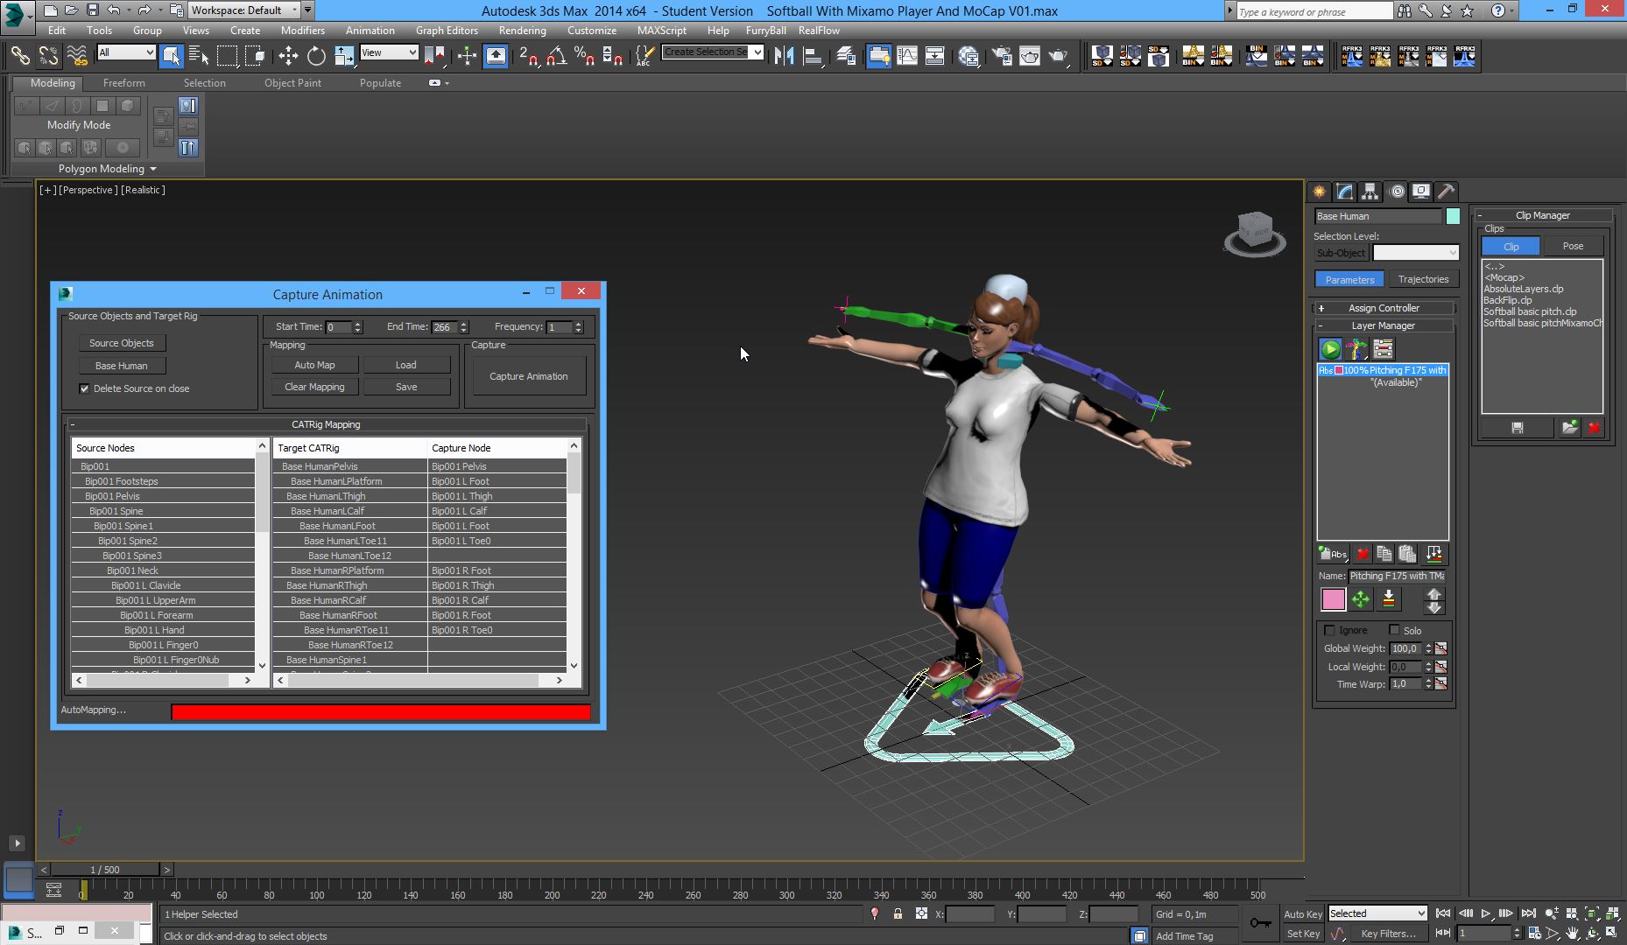The width and height of the screenshot is (1627, 945).
Task: Choose the Select and Rotate tool
Action: click(316, 56)
